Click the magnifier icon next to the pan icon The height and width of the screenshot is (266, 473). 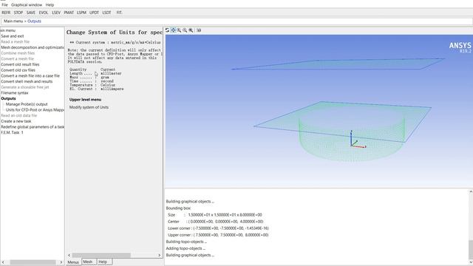[179, 30]
